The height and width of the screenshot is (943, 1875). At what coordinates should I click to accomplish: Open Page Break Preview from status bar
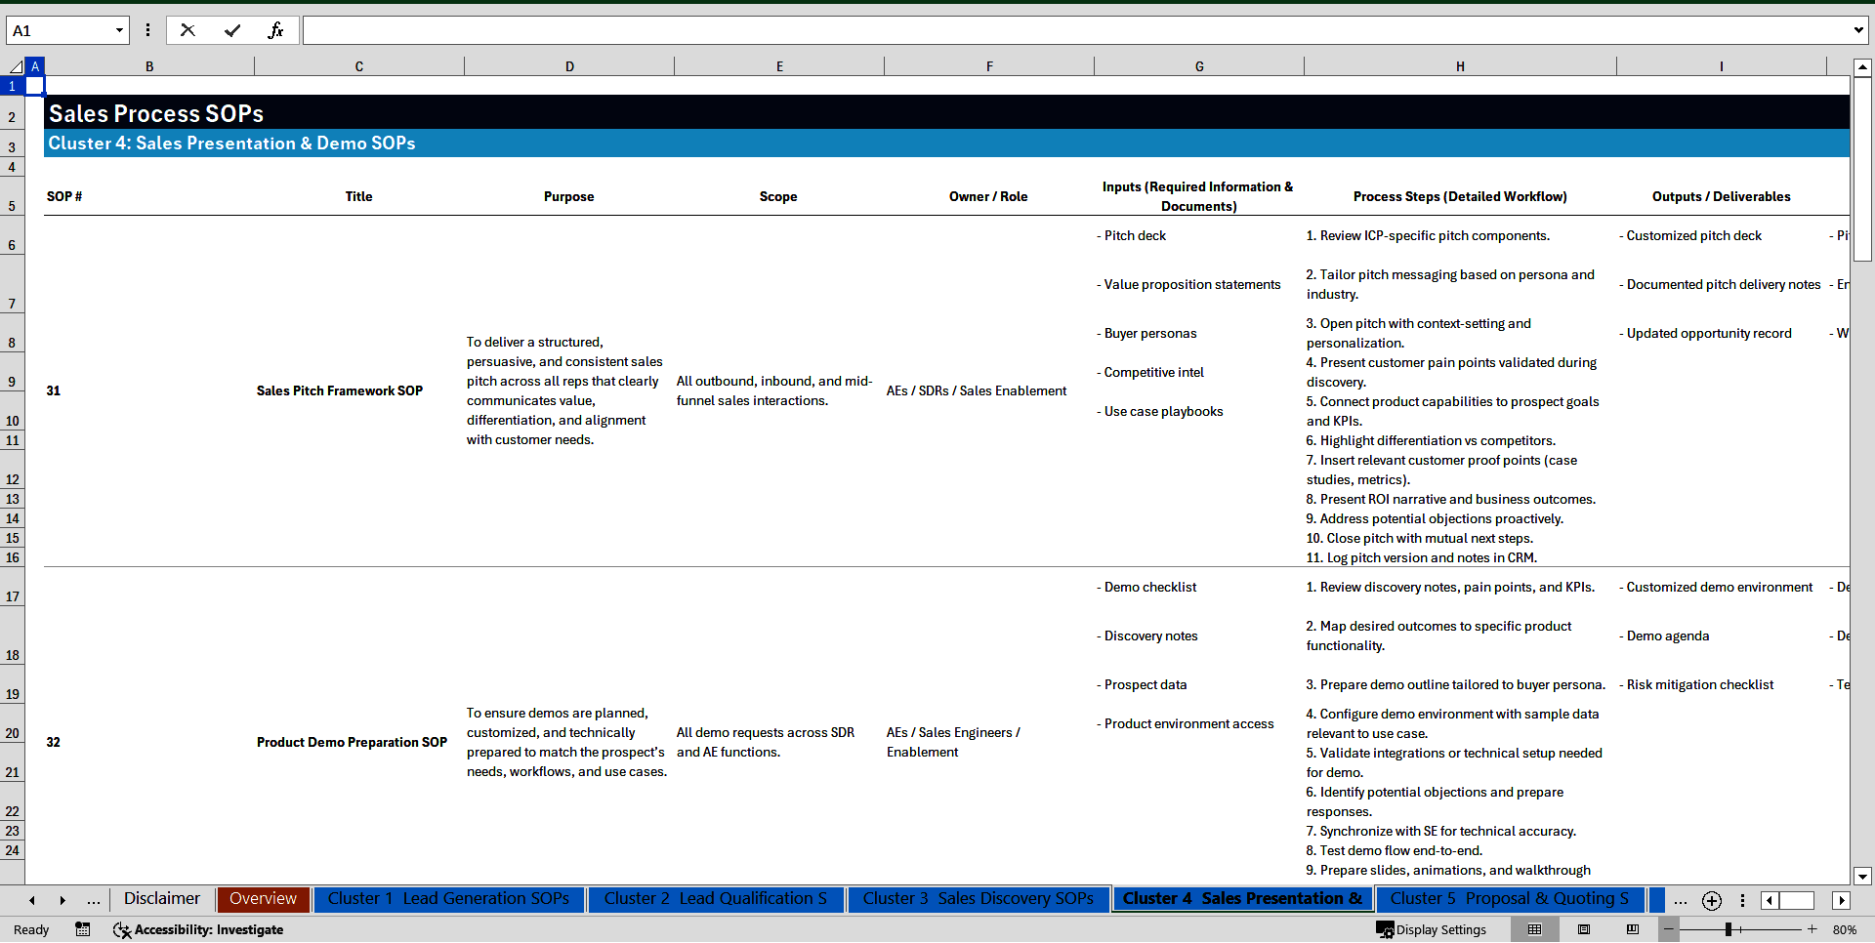click(x=1633, y=929)
